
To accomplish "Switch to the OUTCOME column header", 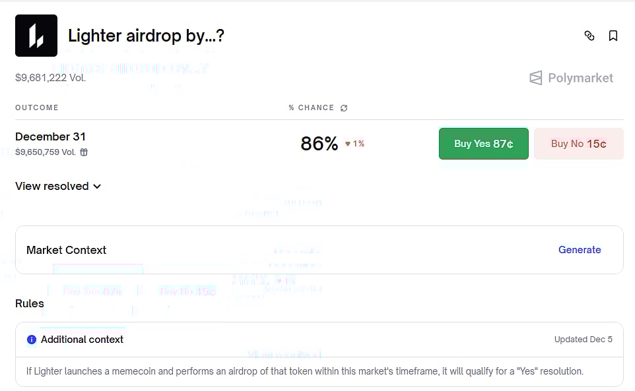I will click(x=36, y=107).
